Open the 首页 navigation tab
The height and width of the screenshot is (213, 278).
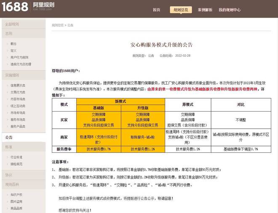[156, 10]
